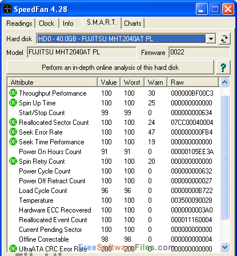237x256 pixels.
Task: Click Warn value 30 for Throughput Performance
Action: click(x=151, y=93)
